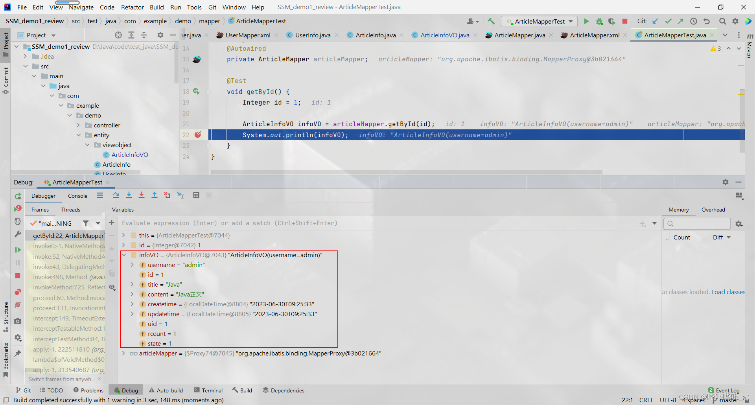Click Force Step Into red arrow icon
Screen dimensions: 755x405
(142, 195)
